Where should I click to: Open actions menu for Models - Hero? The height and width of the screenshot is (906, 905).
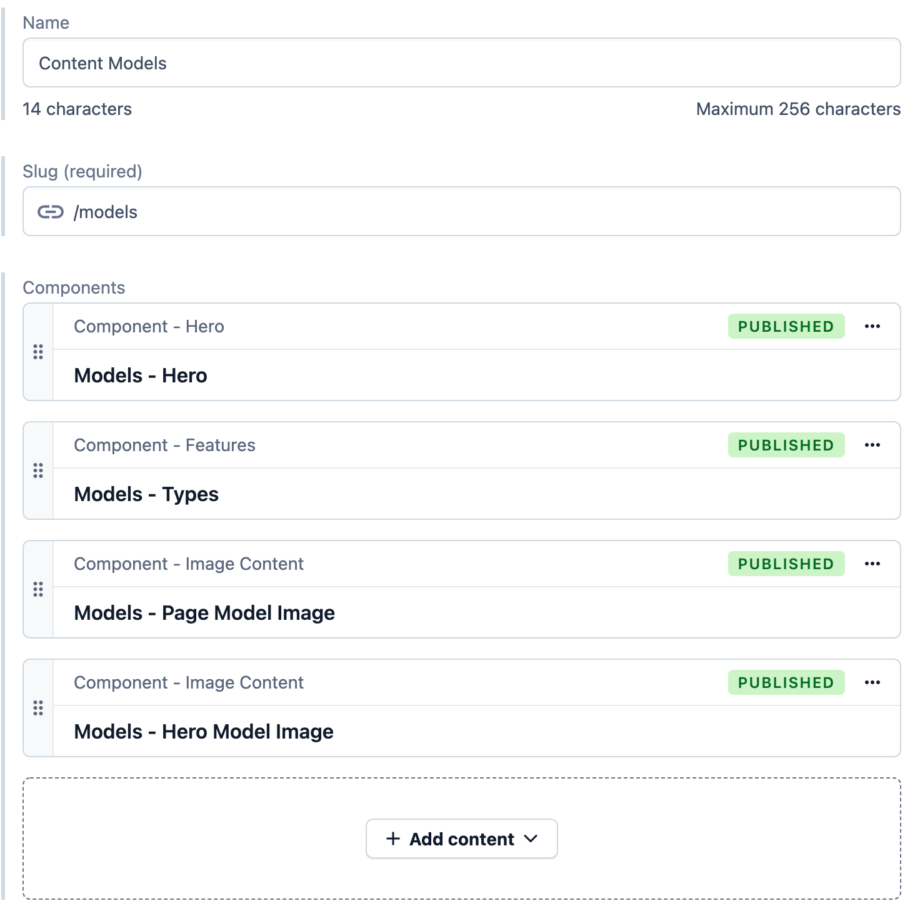click(x=872, y=326)
